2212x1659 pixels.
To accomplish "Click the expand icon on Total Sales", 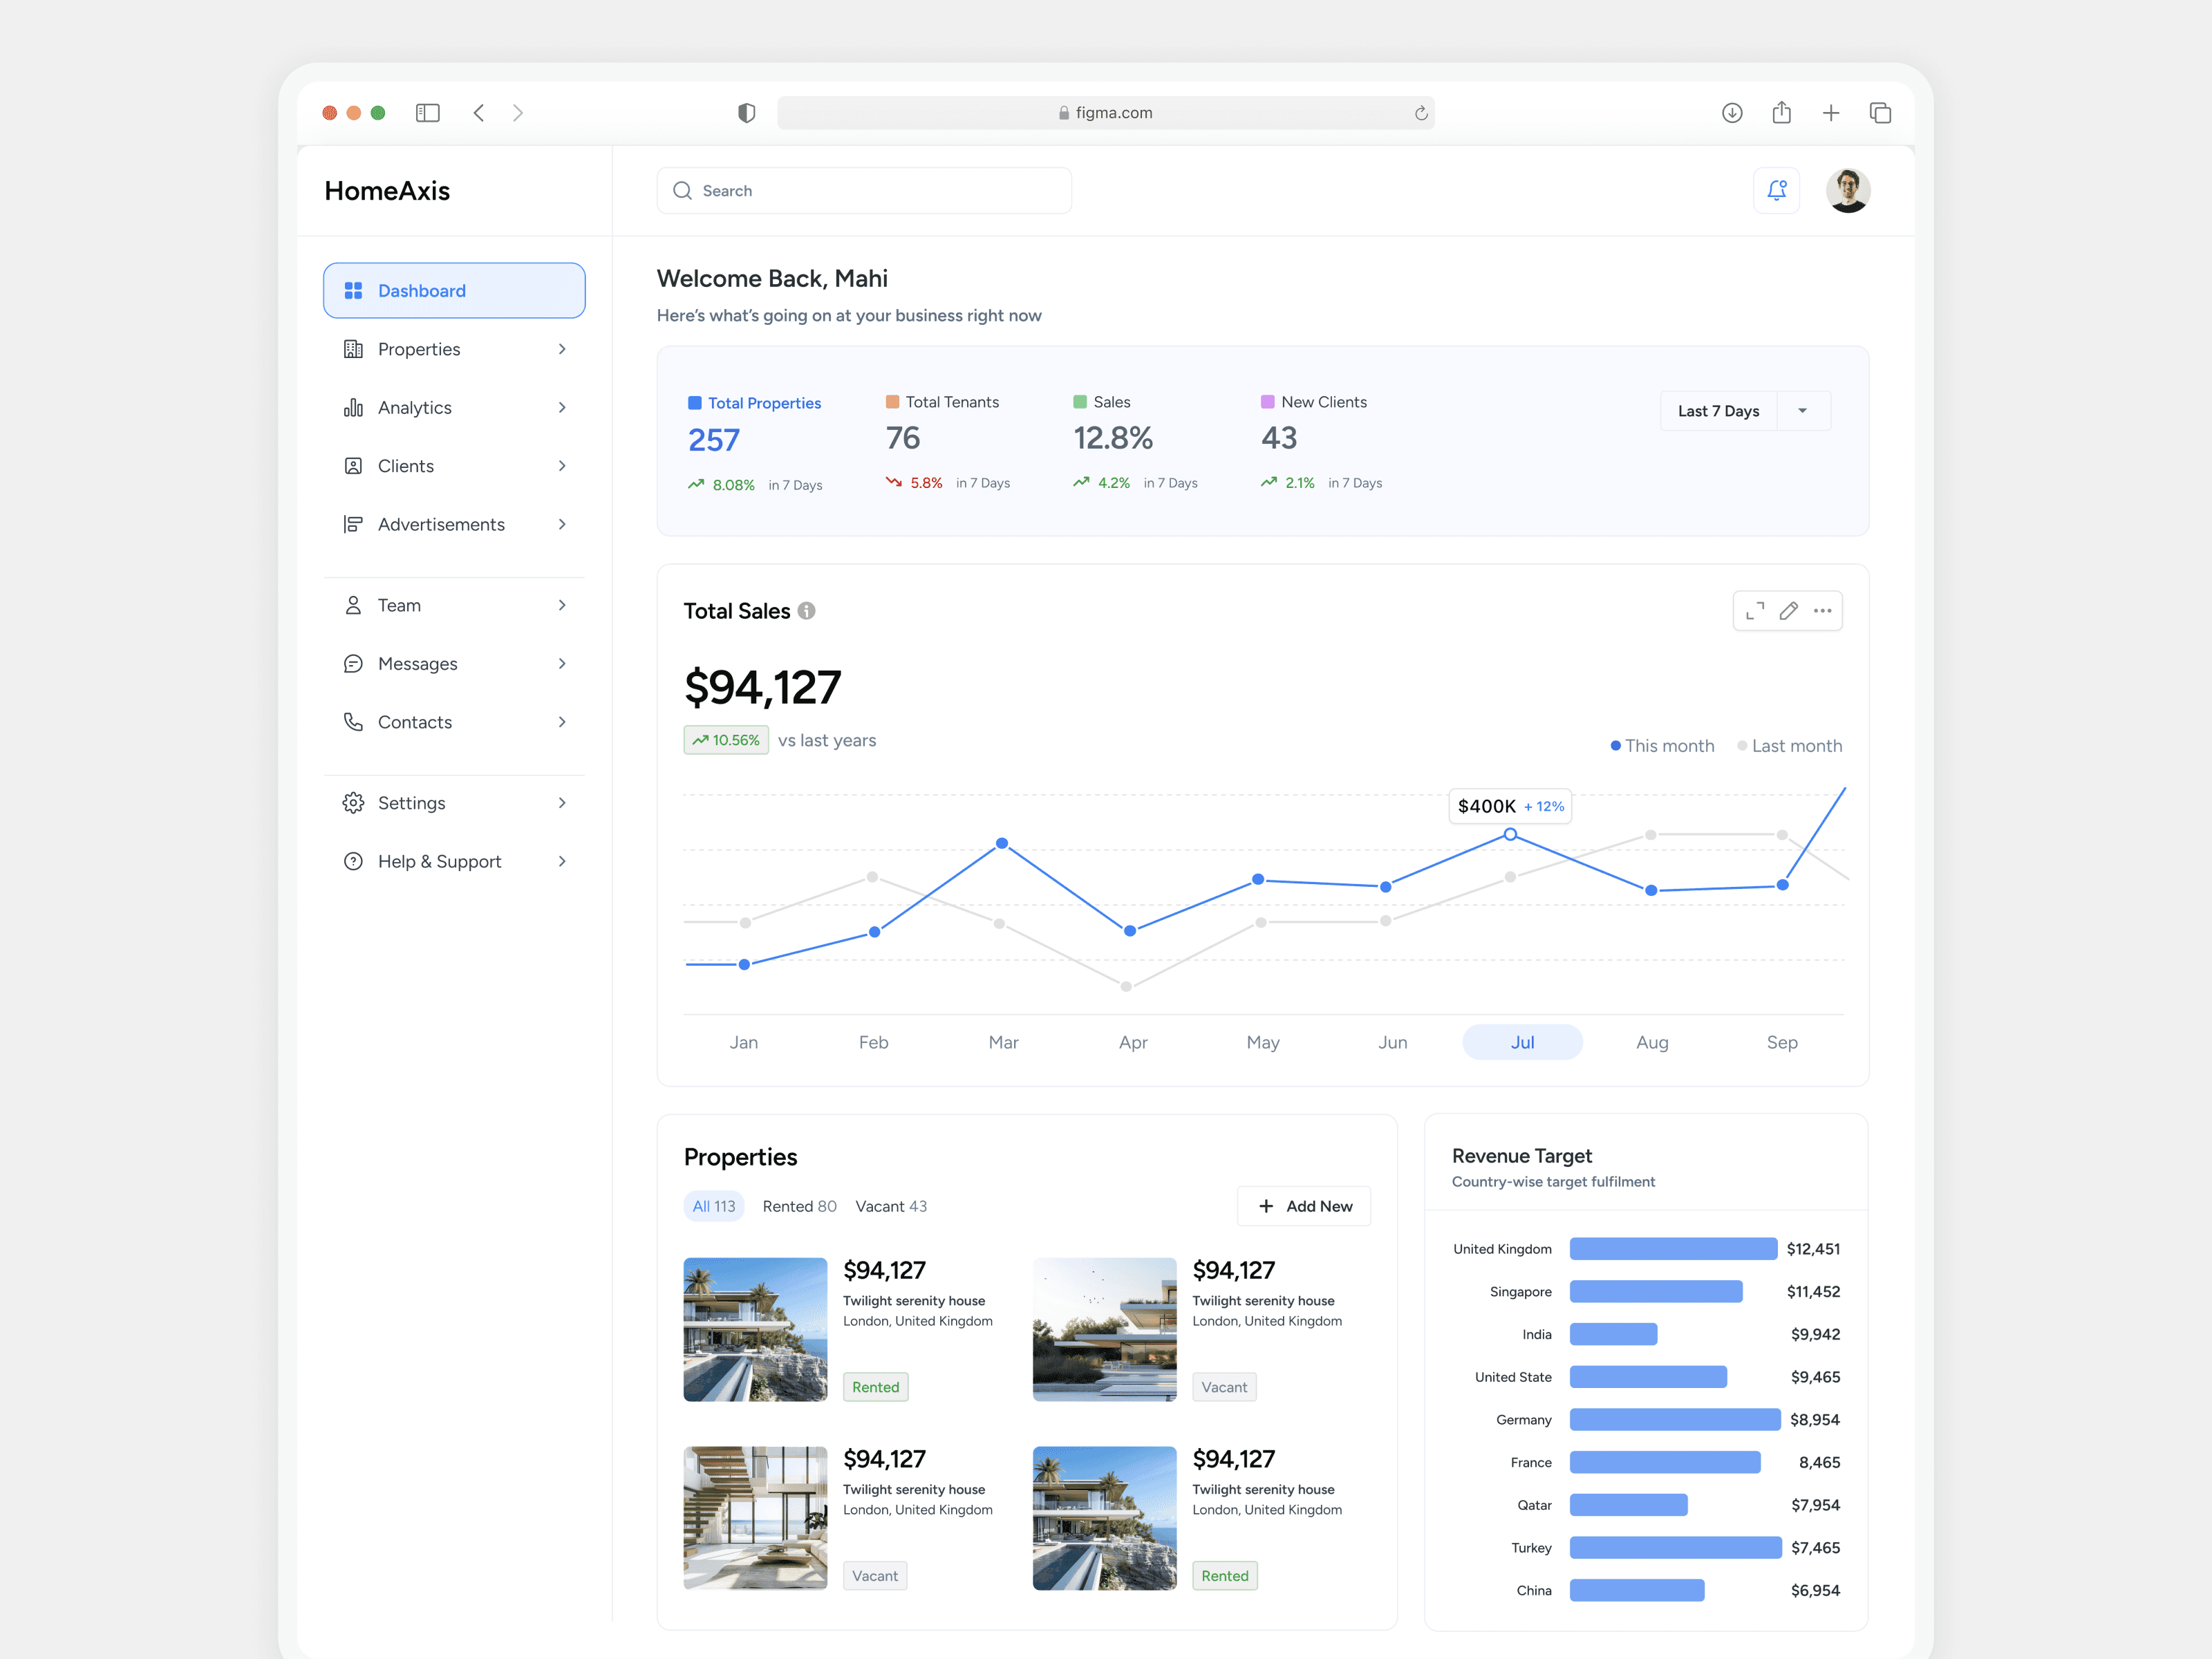I will click(x=1754, y=611).
